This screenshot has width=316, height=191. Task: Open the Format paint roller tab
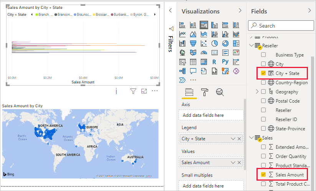205,92
